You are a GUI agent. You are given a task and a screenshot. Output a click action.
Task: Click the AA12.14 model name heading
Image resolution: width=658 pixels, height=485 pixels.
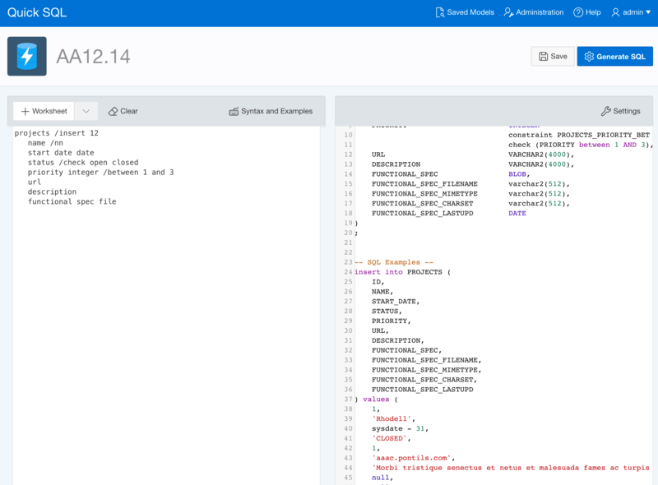(93, 57)
